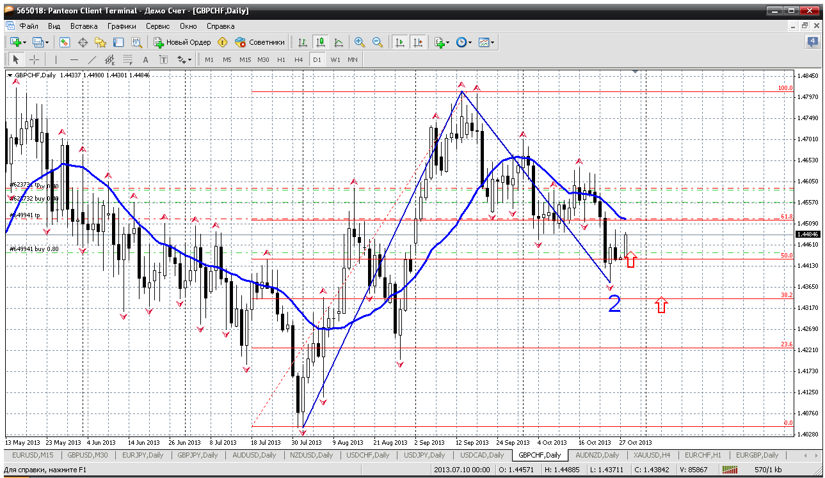Switch to the EURCHF,H1 chart tab
825x478 pixels.
point(703,455)
